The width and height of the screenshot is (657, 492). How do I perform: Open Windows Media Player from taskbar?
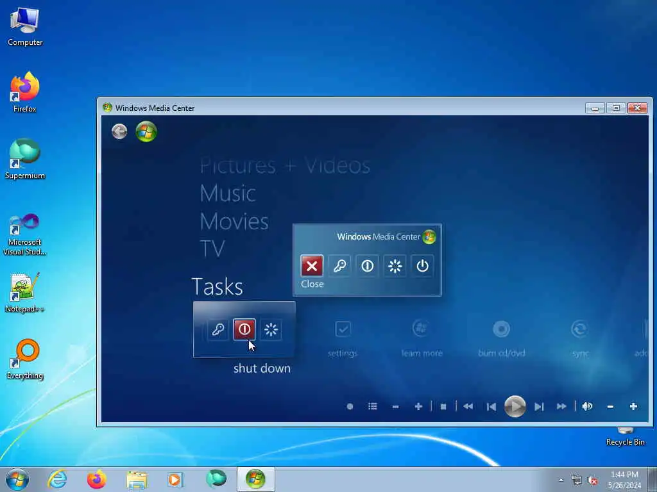tap(176, 479)
